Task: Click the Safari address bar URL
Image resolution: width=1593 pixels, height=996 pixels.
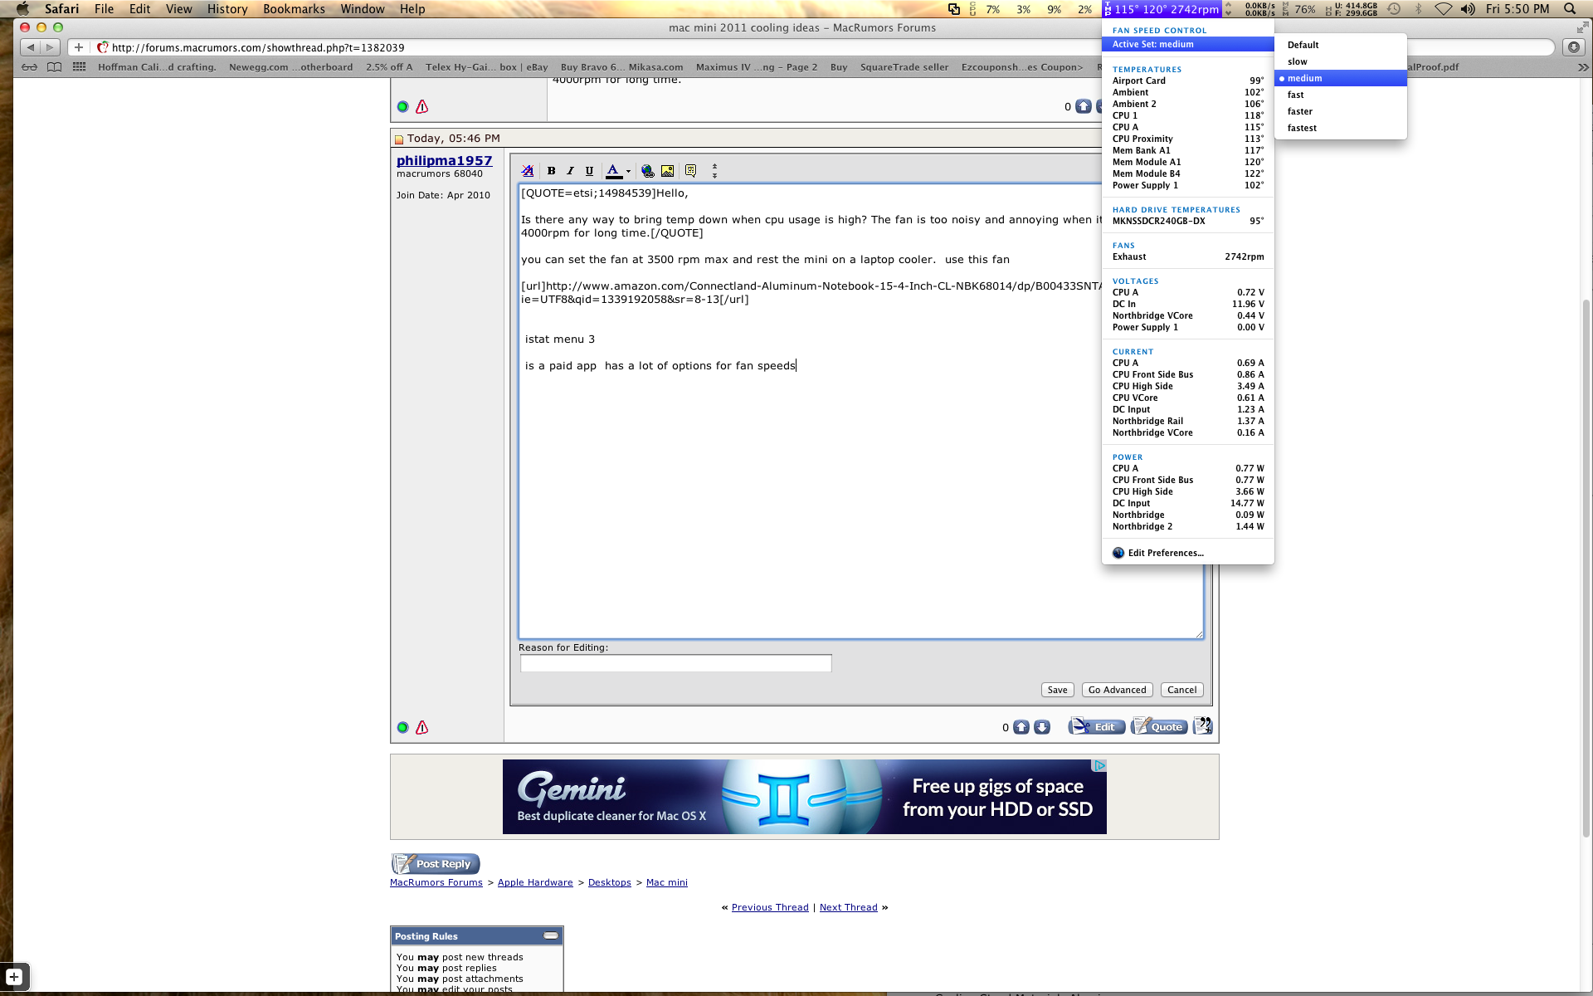Action: 258,47
